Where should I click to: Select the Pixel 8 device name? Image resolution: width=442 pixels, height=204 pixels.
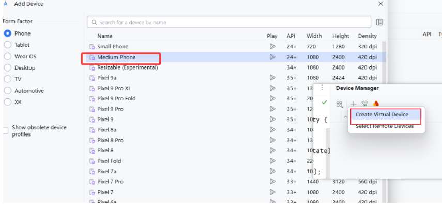coord(105,150)
